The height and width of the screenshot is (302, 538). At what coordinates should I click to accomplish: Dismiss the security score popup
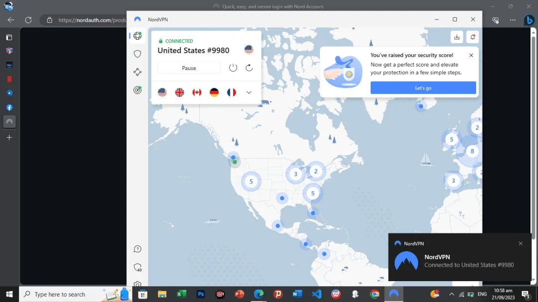coord(471,55)
